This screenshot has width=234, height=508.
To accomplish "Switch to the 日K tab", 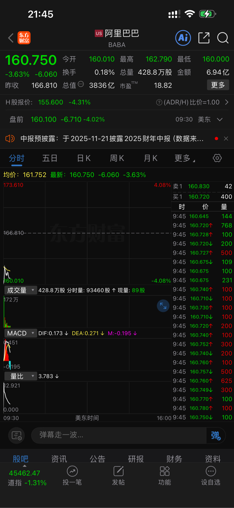I will (84, 158).
